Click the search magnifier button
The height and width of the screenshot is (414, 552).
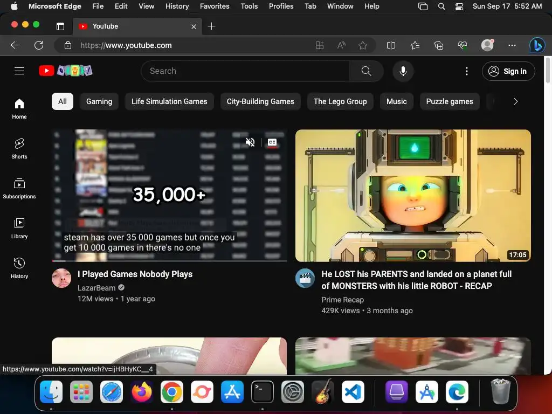tap(366, 71)
